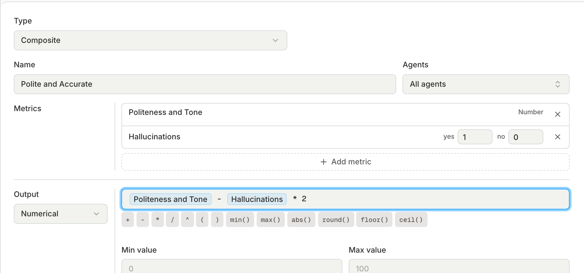The height and width of the screenshot is (273, 584).
Task: Insert the plus operator
Action: point(128,219)
